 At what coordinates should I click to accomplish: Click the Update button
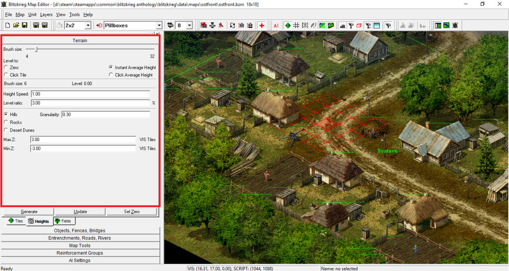[80, 212]
